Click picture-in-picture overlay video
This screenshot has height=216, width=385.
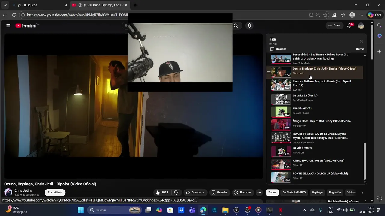click(x=180, y=52)
